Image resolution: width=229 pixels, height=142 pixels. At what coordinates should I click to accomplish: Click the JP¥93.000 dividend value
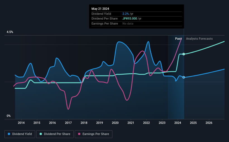130,19
